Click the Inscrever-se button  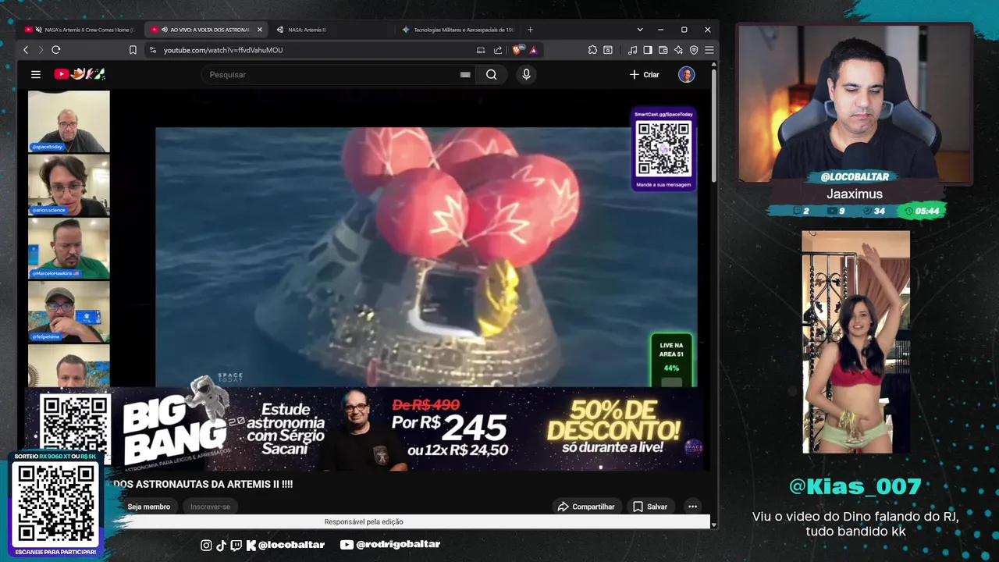(x=210, y=507)
